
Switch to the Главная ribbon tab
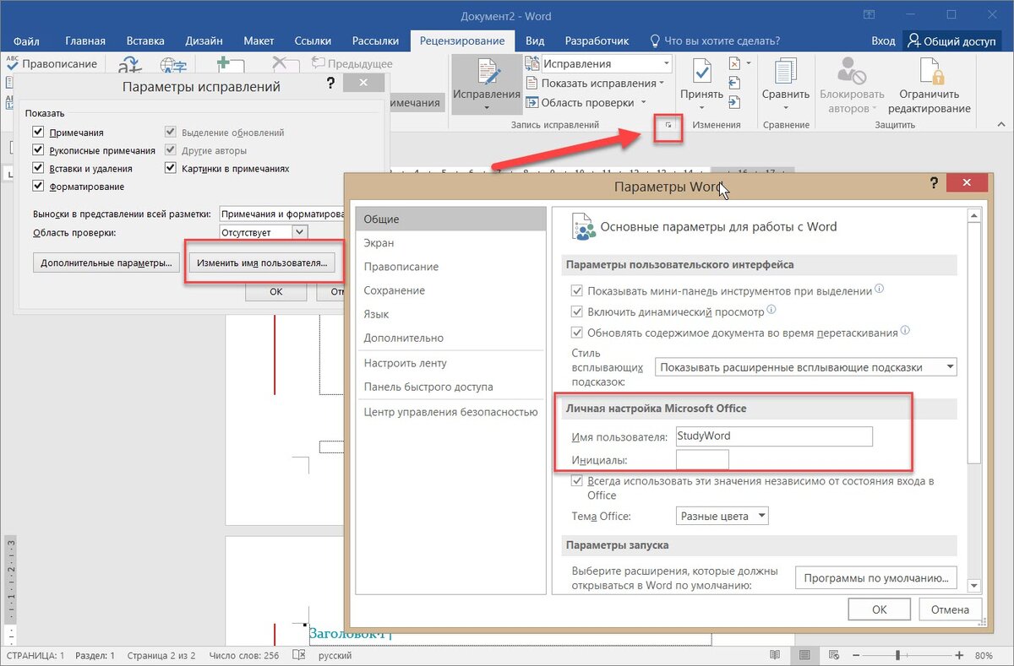(x=85, y=41)
